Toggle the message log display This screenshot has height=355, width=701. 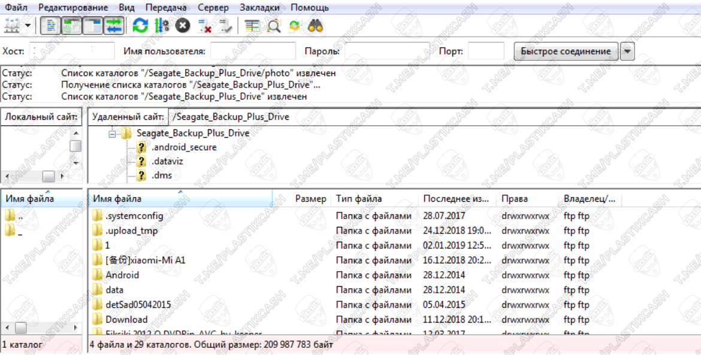coord(51,25)
